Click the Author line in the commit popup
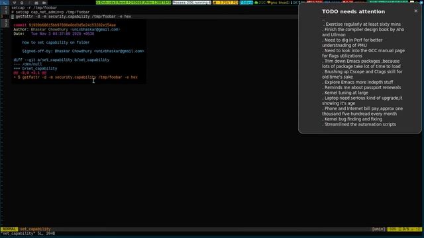 (67, 29)
